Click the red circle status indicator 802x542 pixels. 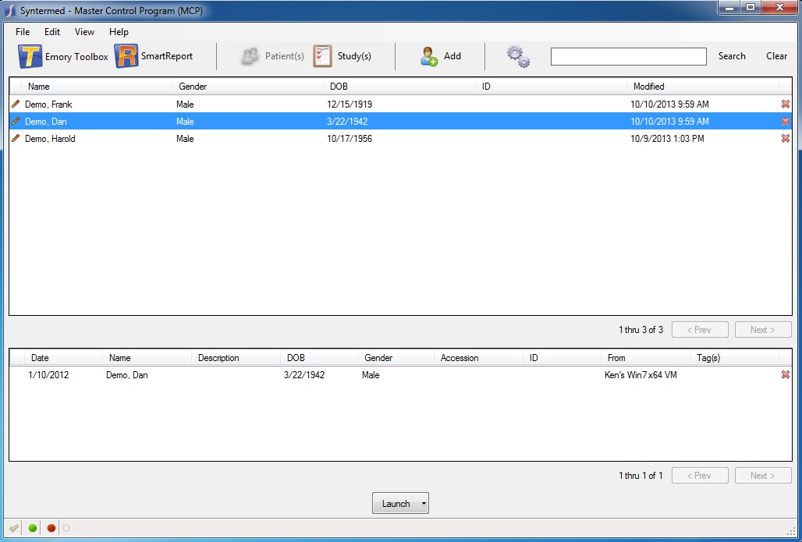[51, 528]
